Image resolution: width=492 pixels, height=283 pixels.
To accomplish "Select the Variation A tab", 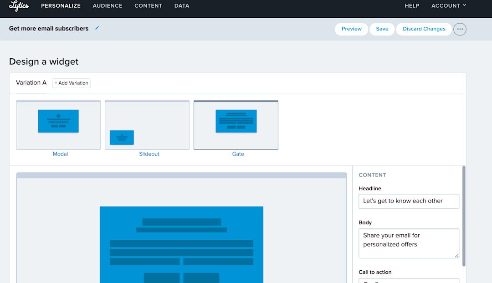I will pos(31,83).
